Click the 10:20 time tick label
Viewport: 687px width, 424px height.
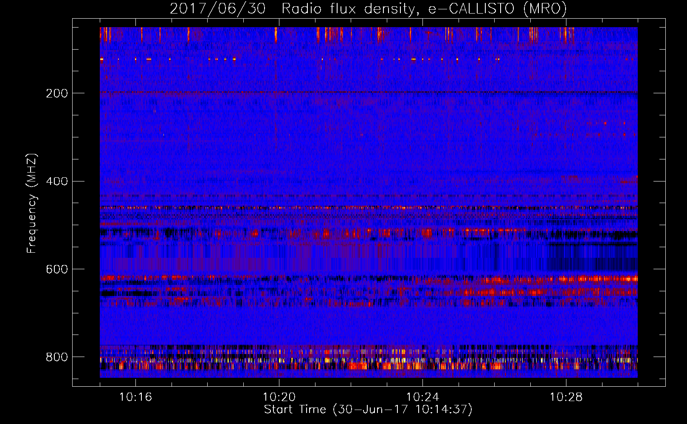click(x=279, y=397)
